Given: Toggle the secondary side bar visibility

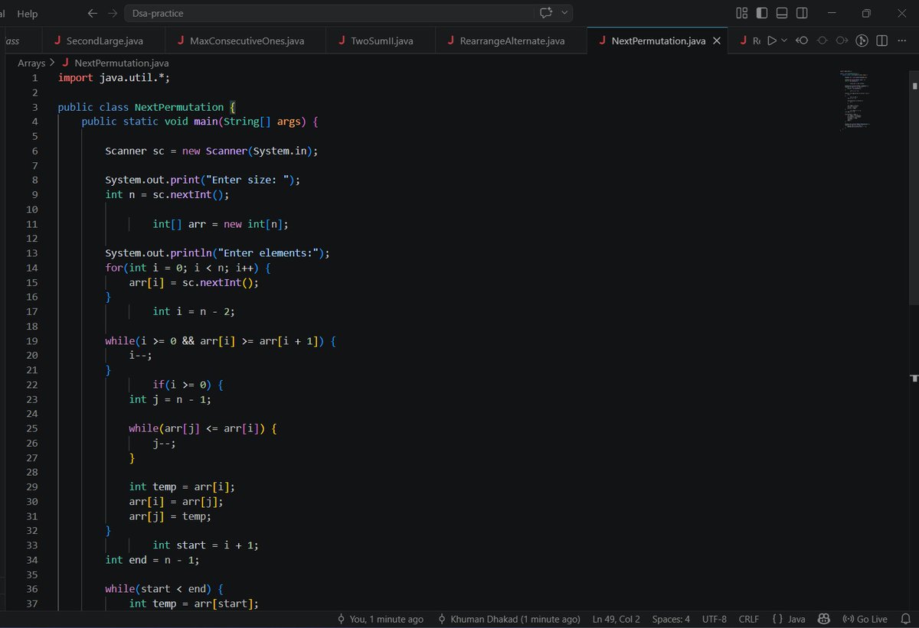Looking at the screenshot, I should pyautogui.click(x=802, y=13).
